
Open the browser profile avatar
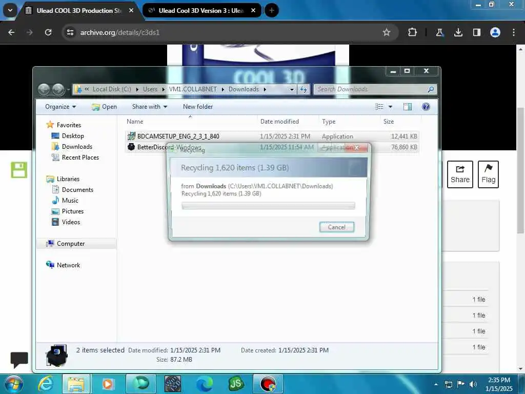[x=495, y=32]
